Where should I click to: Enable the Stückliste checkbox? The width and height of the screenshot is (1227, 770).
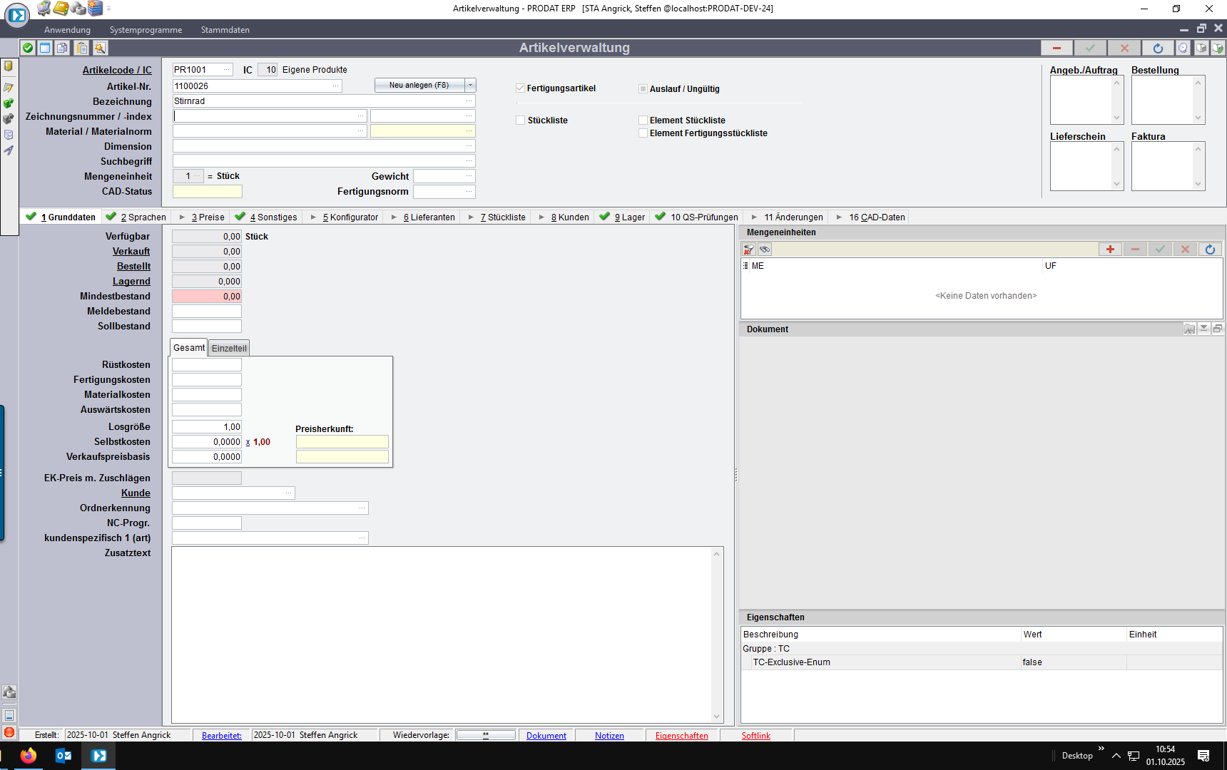click(x=520, y=120)
